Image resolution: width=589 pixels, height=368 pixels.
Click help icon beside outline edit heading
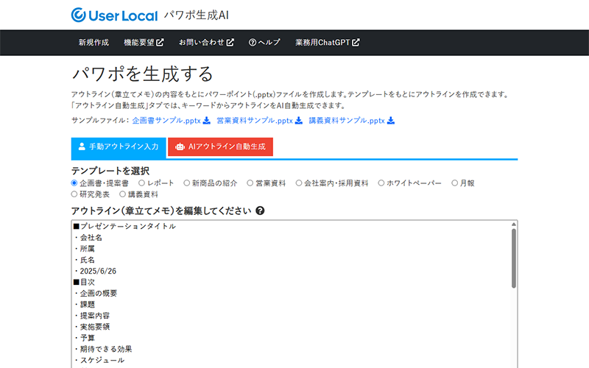(x=260, y=210)
